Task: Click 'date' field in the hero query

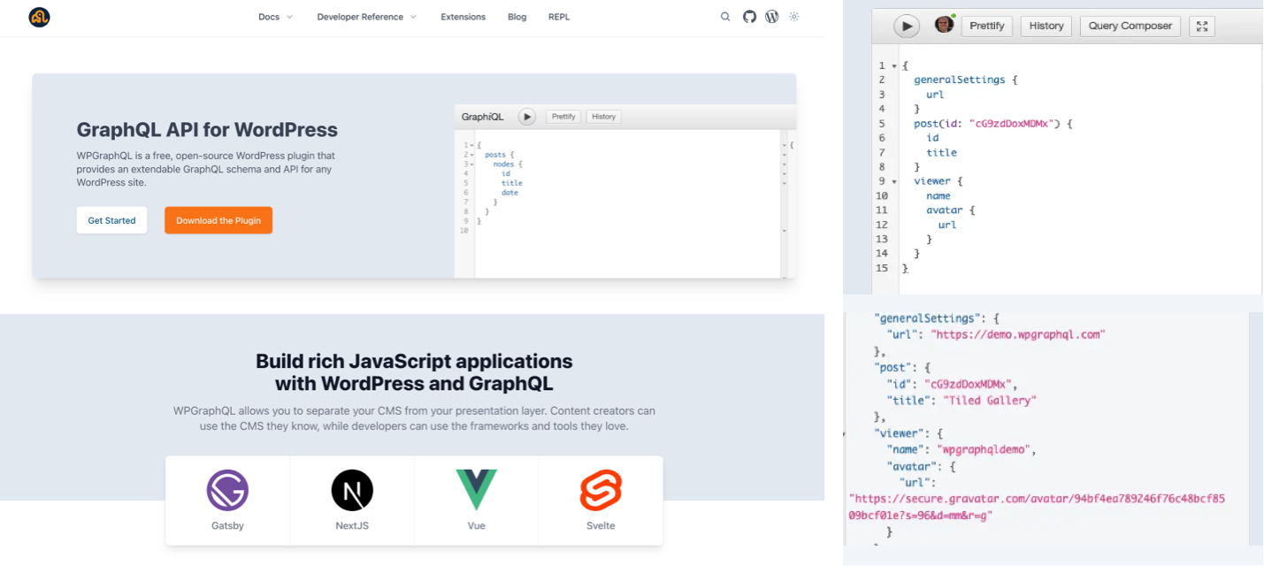Action: pyautogui.click(x=509, y=192)
